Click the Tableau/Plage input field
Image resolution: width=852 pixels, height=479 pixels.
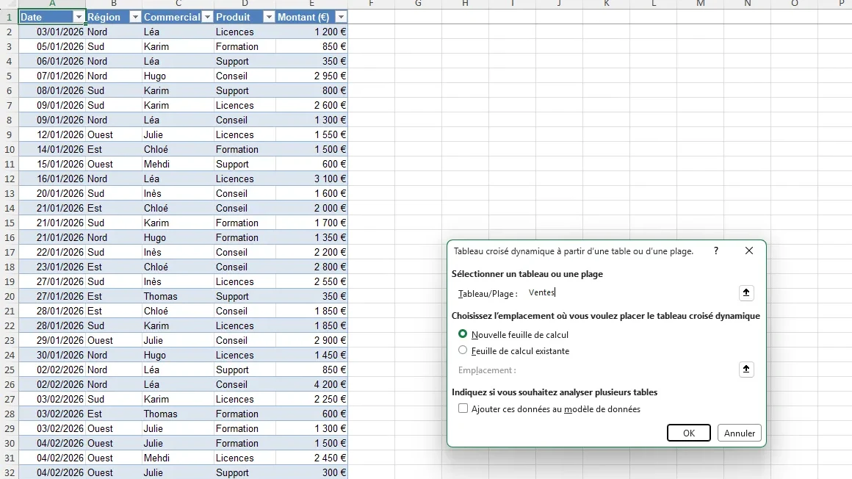point(630,293)
